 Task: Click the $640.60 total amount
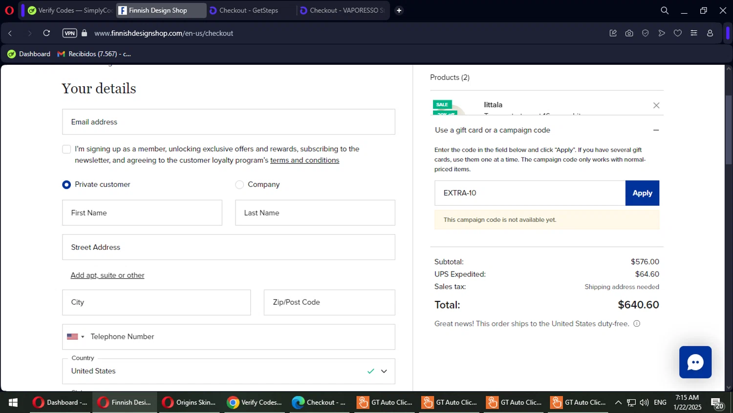coord(638,305)
